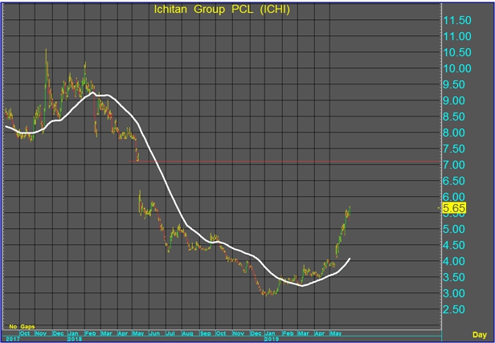Select the 11.50 price axis label
The image size is (495, 343).
tap(457, 21)
